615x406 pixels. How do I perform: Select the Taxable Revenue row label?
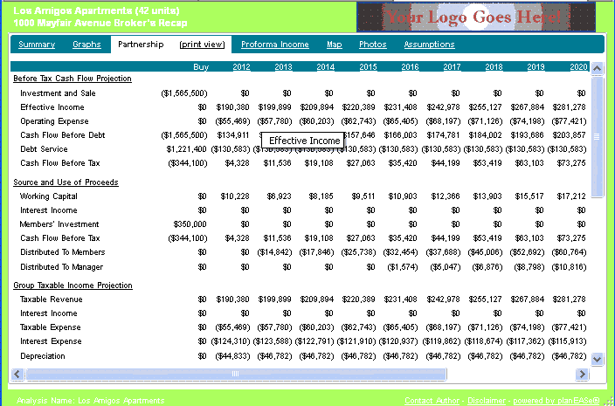[x=52, y=299]
